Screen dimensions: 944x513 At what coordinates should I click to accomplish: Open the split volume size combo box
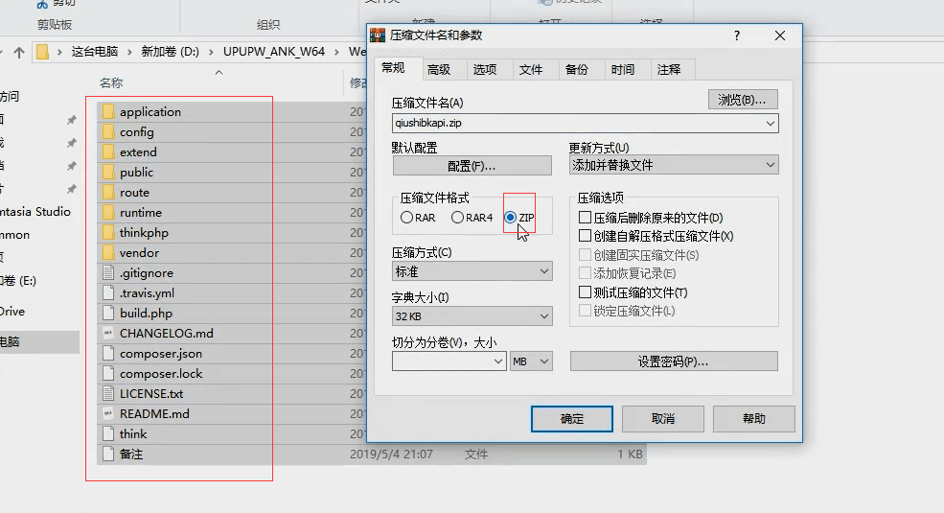coord(449,361)
